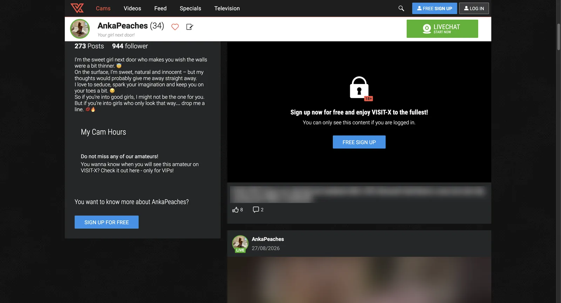The height and width of the screenshot is (303, 561).
Task: Click the 'Your girl next door!' tagline
Action: tap(116, 35)
